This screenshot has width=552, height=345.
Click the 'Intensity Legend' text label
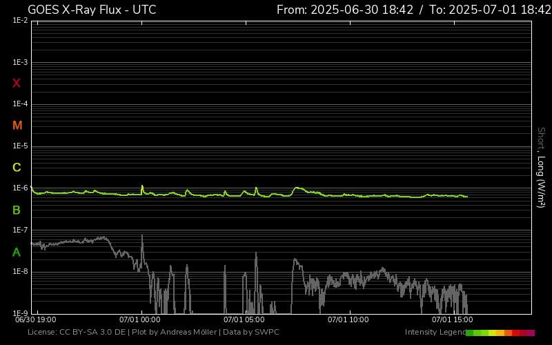click(x=435, y=333)
